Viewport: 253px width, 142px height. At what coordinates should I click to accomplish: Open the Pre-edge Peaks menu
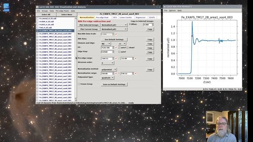62,11
